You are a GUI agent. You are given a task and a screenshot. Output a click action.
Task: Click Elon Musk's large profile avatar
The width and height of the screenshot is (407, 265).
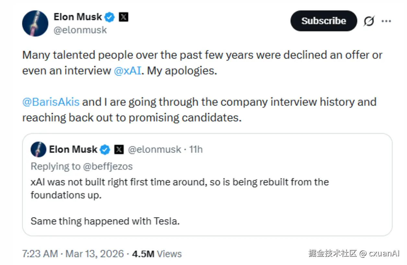tap(35, 23)
